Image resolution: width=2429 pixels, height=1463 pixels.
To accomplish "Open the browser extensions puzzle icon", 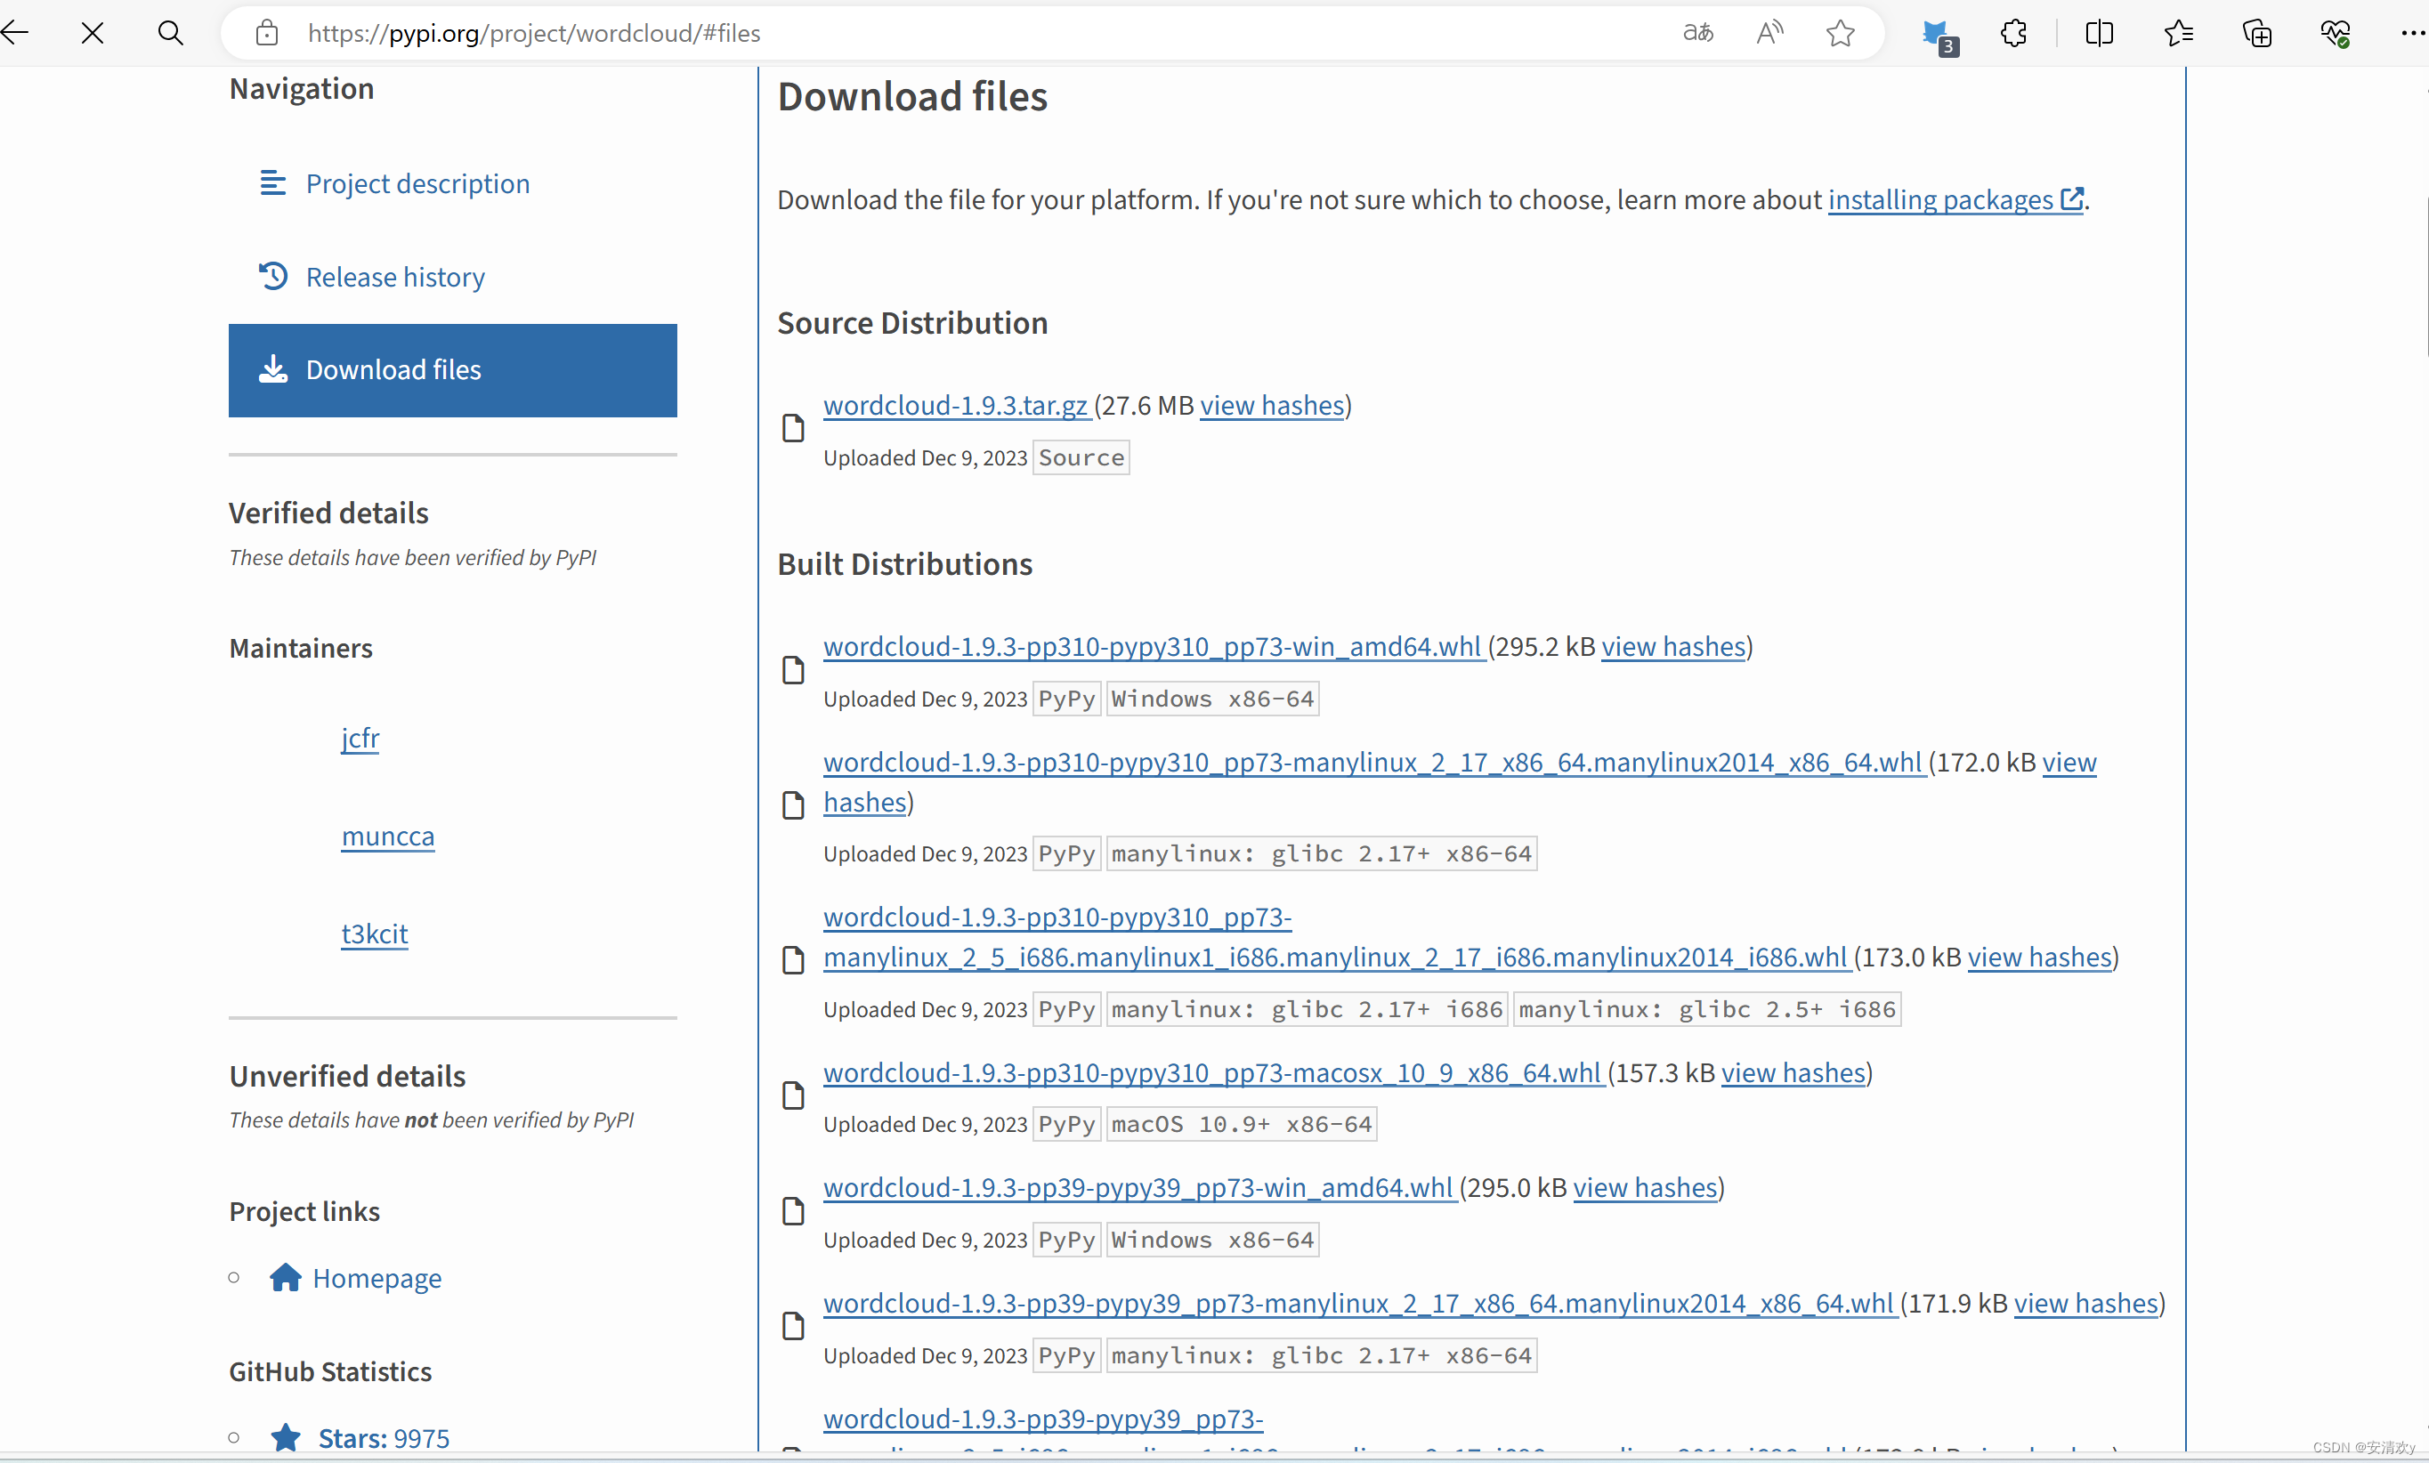I will point(2014,33).
